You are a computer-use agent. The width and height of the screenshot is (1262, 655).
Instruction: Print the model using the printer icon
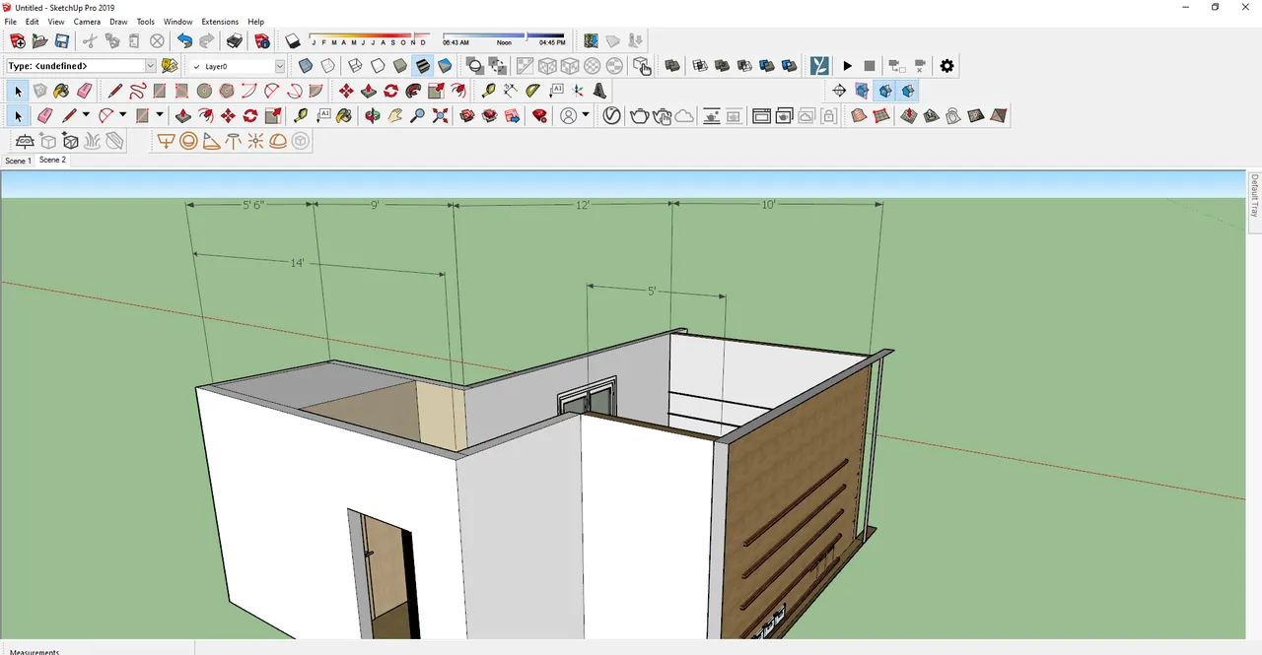(x=235, y=41)
